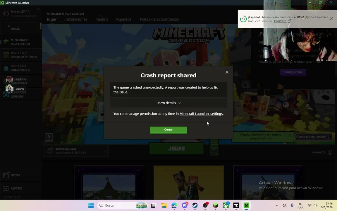Click the cloud sync tray icon
337x211 pixels.
pyautogui.click(x=285, y=206)
